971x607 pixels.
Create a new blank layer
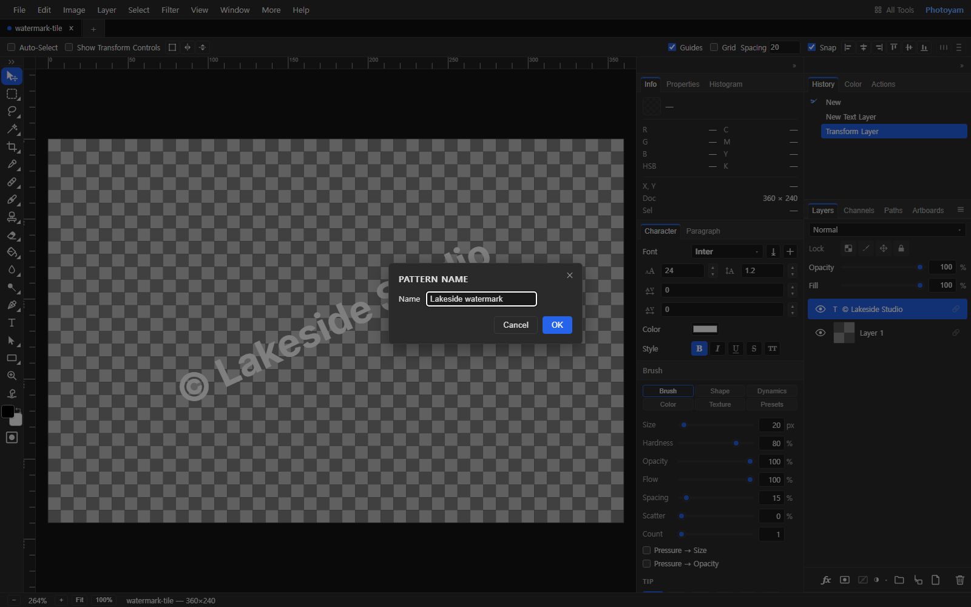tap(936, 580)
